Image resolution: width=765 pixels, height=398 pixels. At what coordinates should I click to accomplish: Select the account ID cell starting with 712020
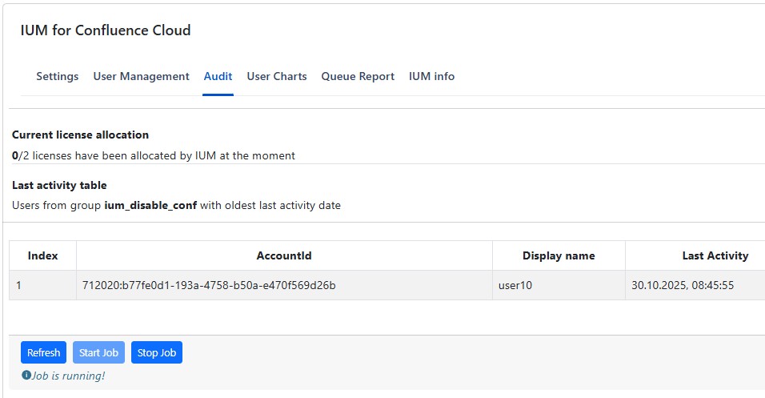(x=209, y=285)
